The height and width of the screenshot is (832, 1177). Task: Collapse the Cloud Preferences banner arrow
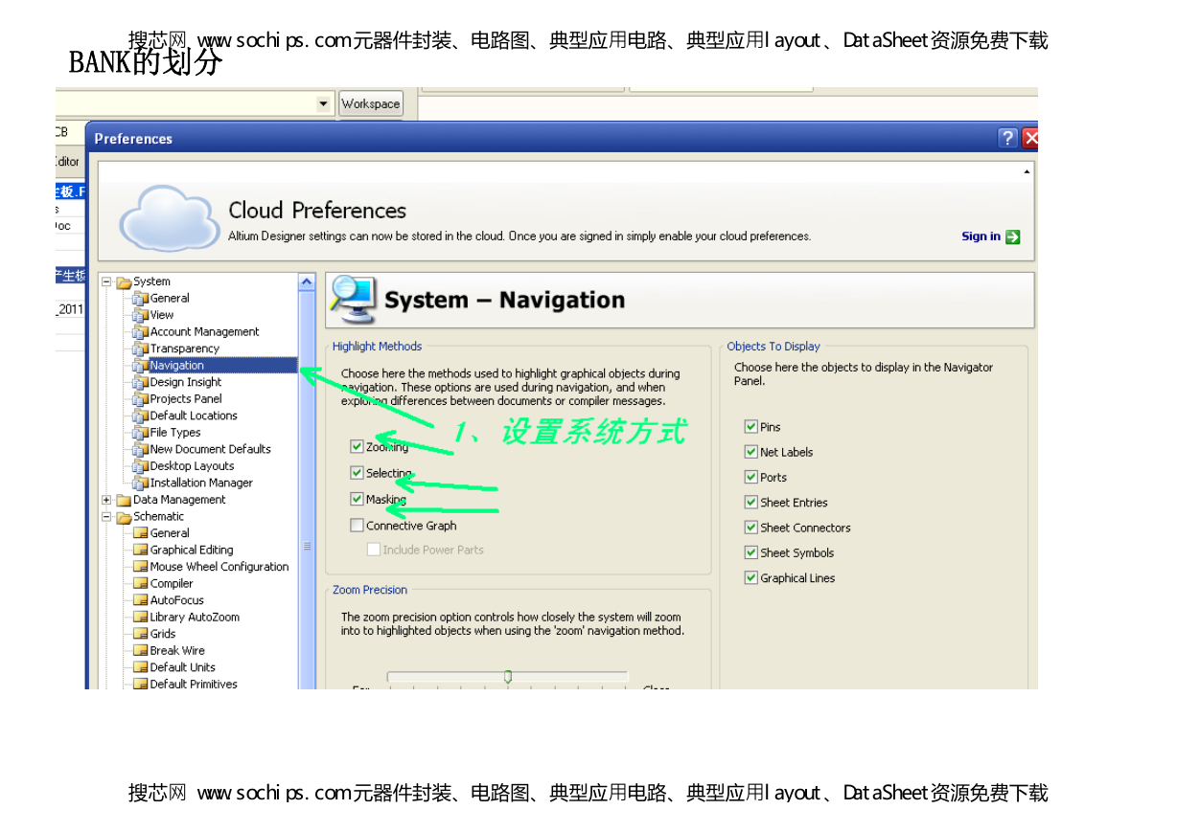pos(1027,171)
